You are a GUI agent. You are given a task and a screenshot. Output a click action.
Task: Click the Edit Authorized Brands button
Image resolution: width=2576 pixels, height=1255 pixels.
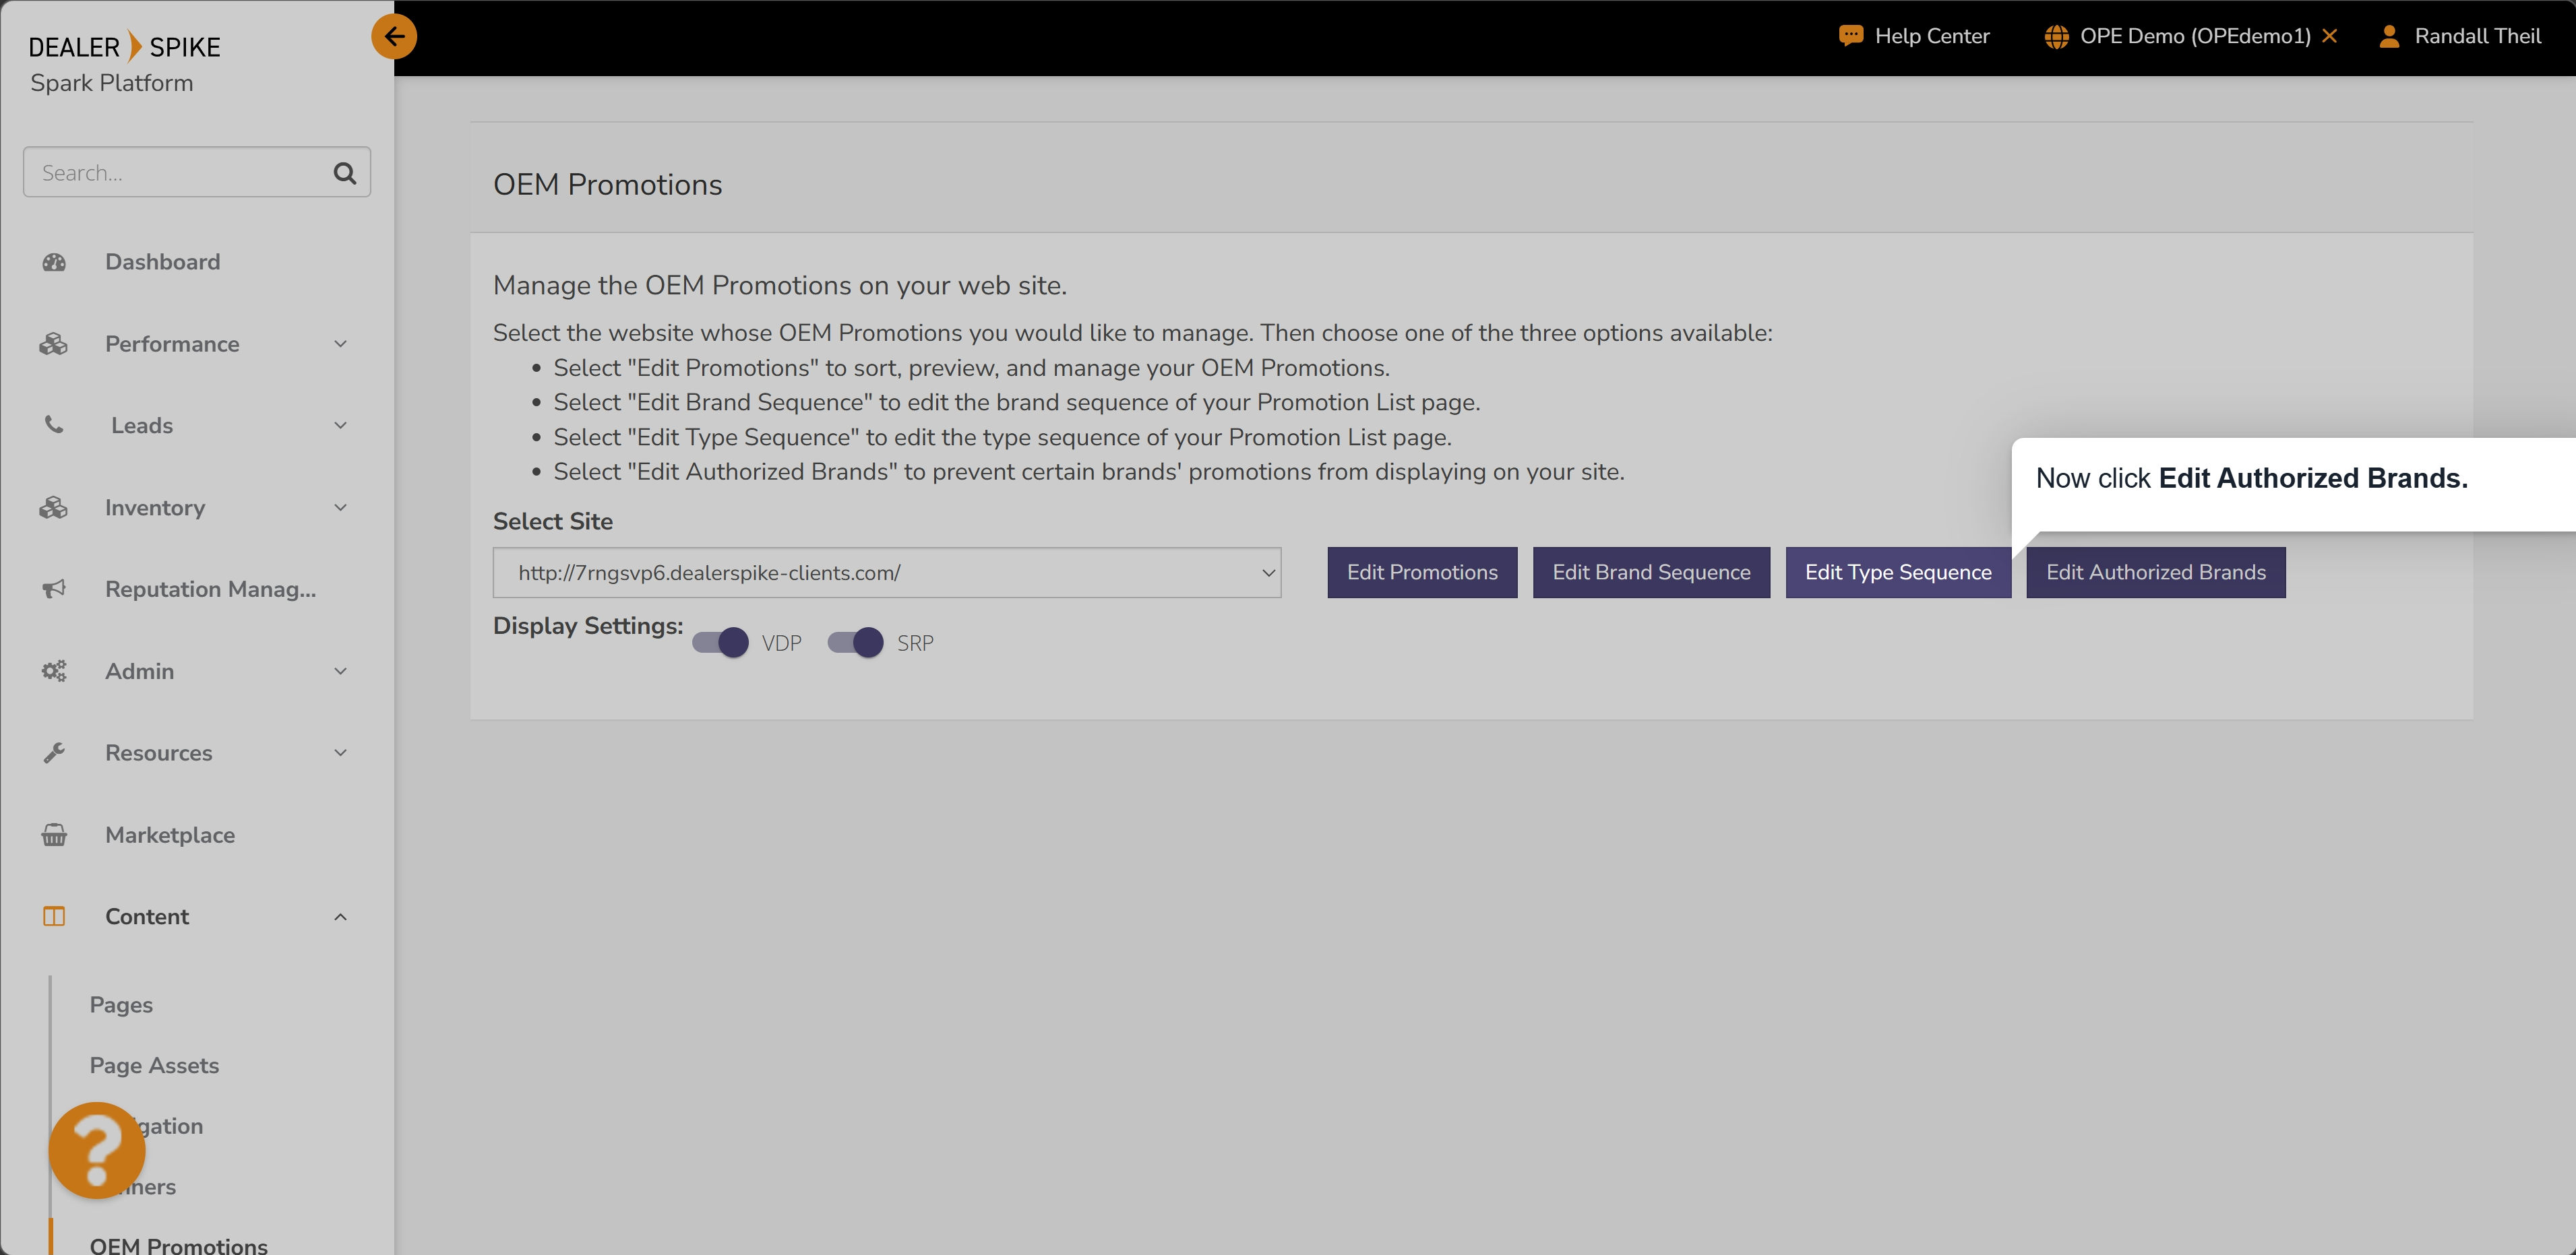click(2155, 573)
